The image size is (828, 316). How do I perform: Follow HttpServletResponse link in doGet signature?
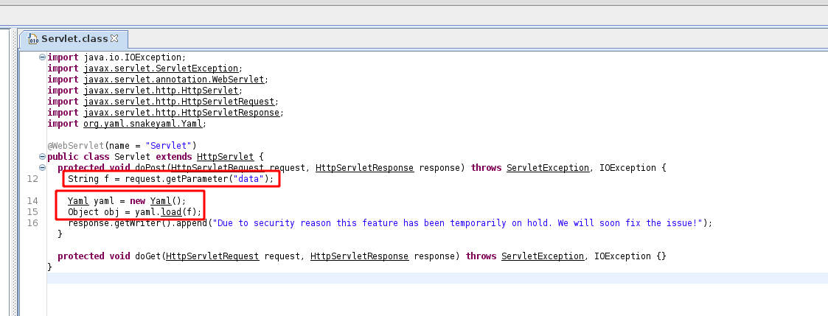point(359,256)
